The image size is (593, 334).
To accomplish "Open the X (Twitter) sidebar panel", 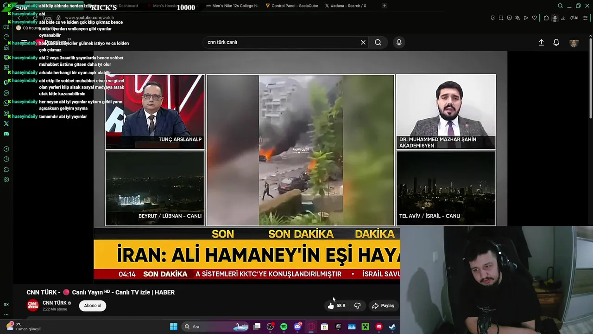I will click(x=6, y=123).
